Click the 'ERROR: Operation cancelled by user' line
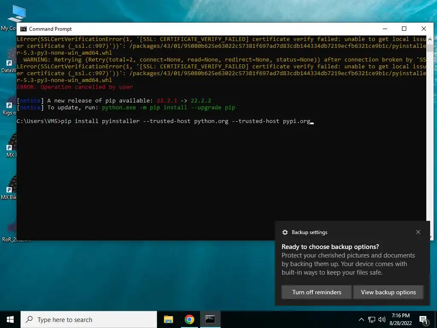Image resolution: width=437 pixels, height=328 pixels. pyautogui.click(x=75, y=87)
